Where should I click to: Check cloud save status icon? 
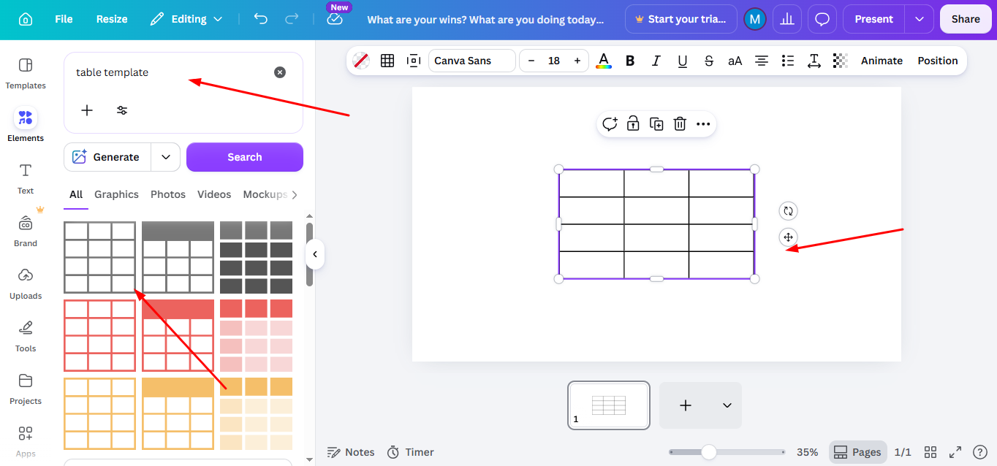click(335, 20)
